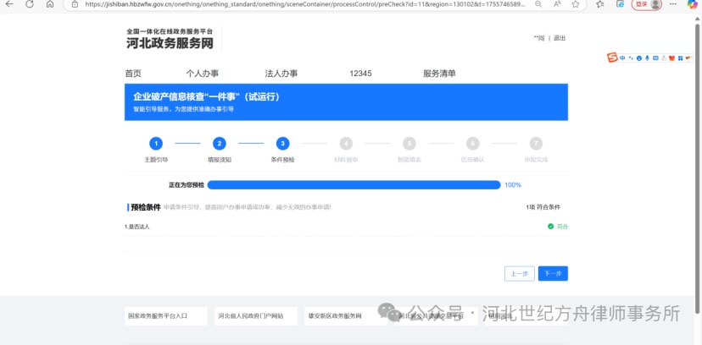The image size is (702, 345).
Task: Click the pre-check blue progress bar
Action: [354, 185]
